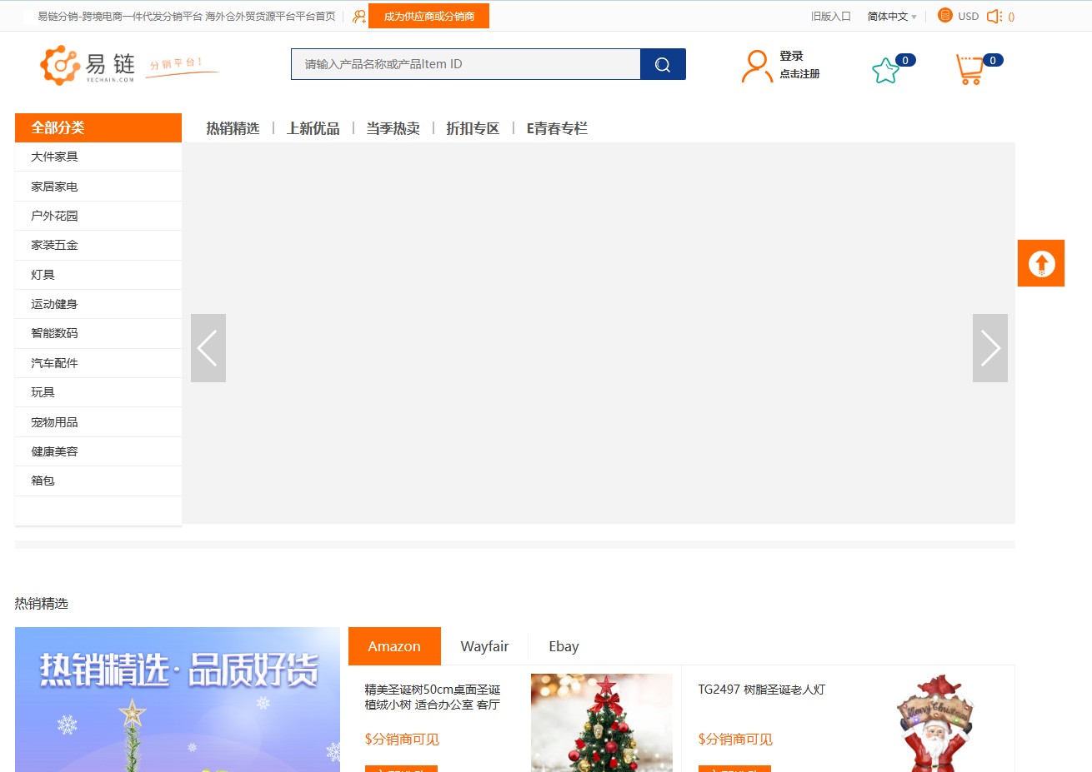Click the speaker announcement icon
The height and width of the screenshot is (772, 1092).
coord(994,16)
